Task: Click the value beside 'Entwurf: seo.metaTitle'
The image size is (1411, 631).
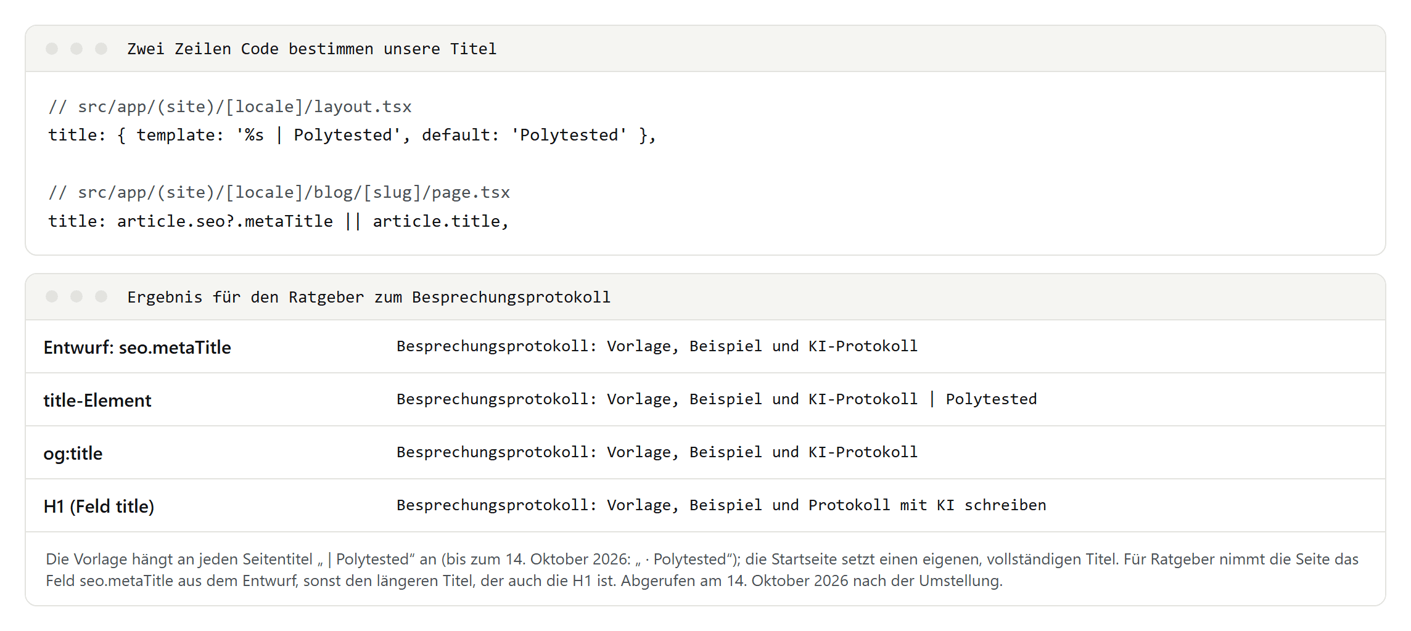Action: pyautogui.click(x=657, y=346)
